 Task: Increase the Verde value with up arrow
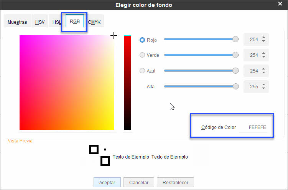264,53
